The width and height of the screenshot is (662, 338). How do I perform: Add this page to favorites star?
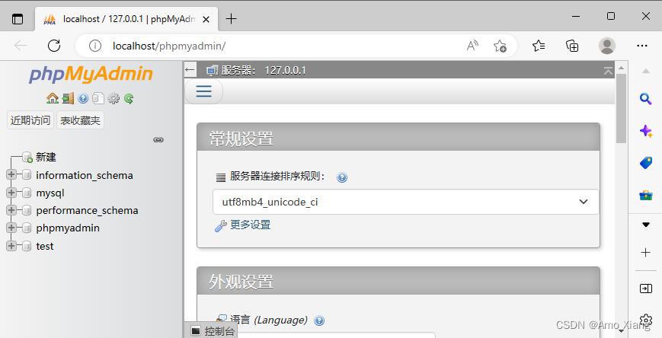pos(500,46)
